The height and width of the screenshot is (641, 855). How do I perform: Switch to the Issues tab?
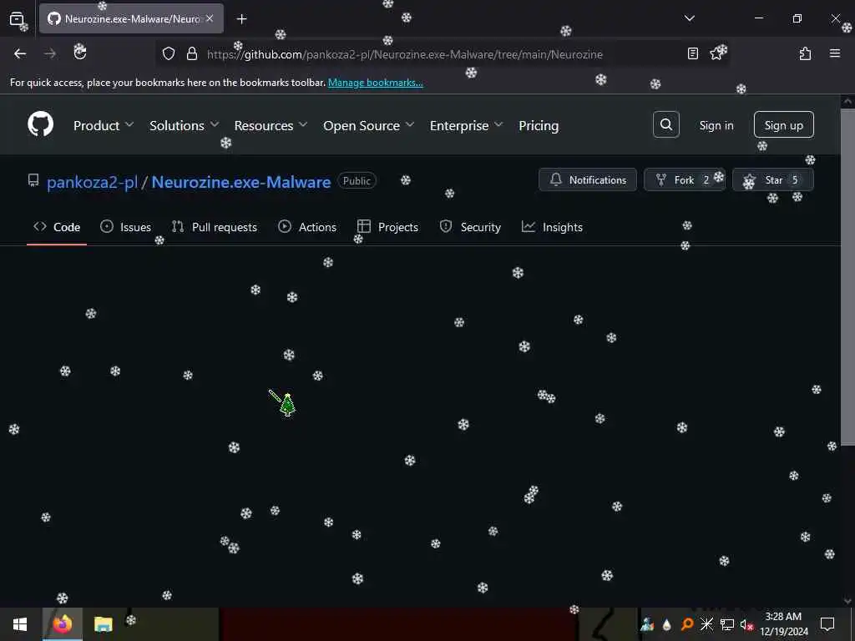[125, 227]
